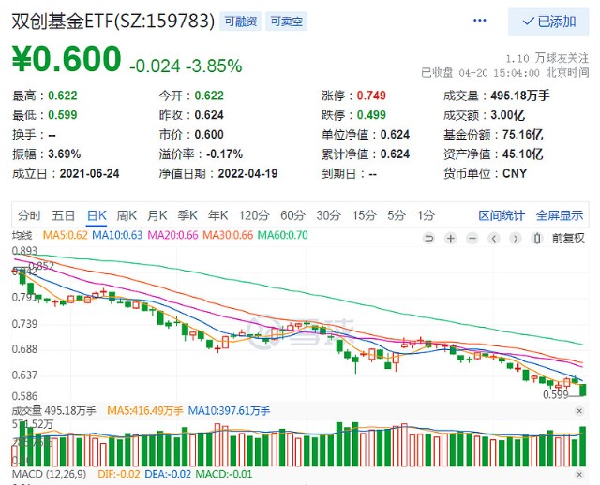Viewport: 600px width, 485px height.
Task: Toggle the candlestick style icon
Action: click(x=537, y=239)
